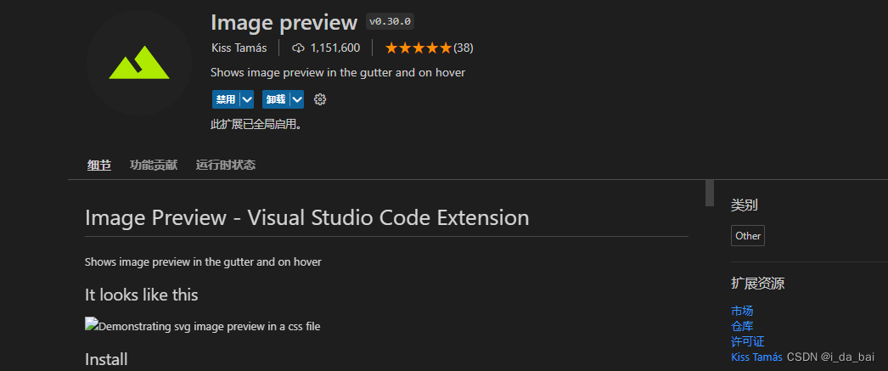Click the 1,151,600 install count

335,48
